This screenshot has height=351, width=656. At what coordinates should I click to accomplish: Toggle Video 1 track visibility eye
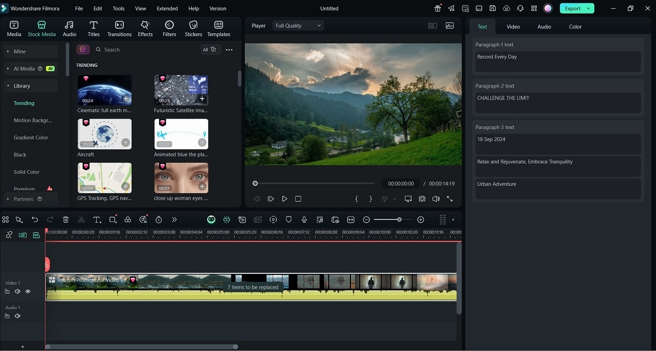pos(28,291)
